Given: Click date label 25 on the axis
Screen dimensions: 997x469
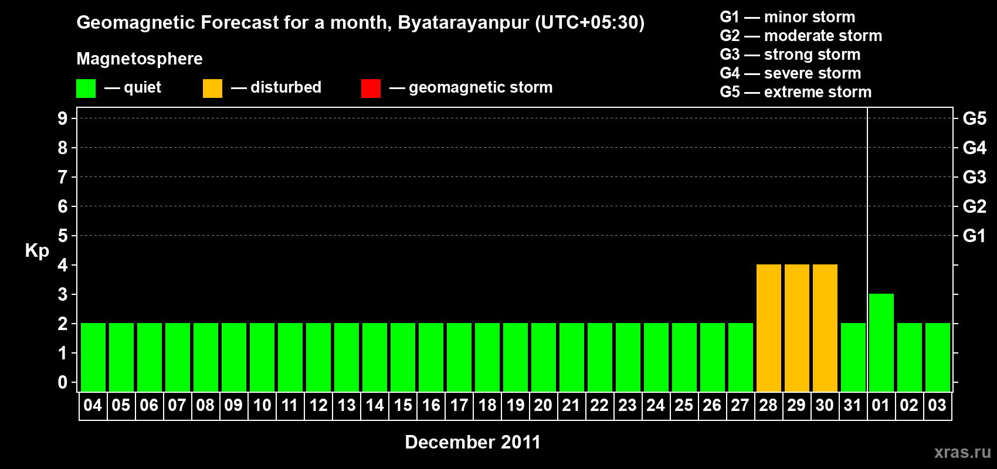Looking at the screenshot, I should coord(684,406).
